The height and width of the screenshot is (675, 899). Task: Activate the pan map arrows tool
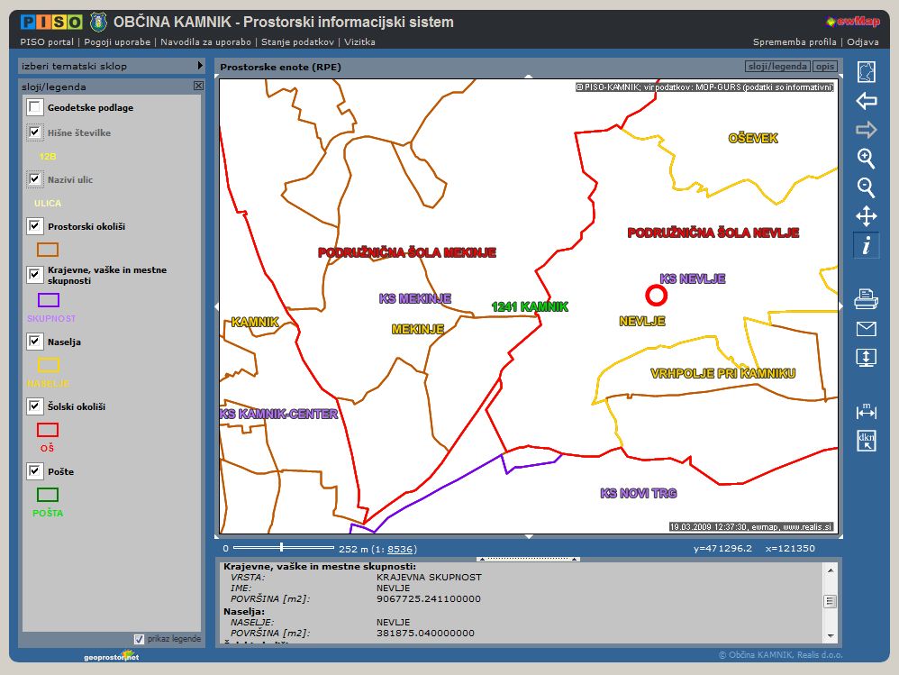pos(866,216)
